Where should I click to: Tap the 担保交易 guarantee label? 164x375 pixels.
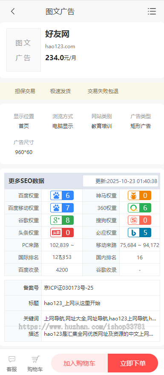pos(25,91)
